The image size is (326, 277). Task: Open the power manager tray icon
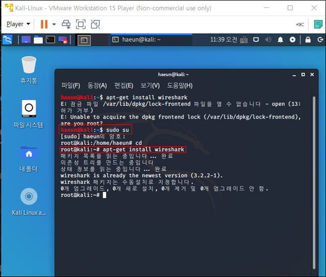tap(292, 39)
